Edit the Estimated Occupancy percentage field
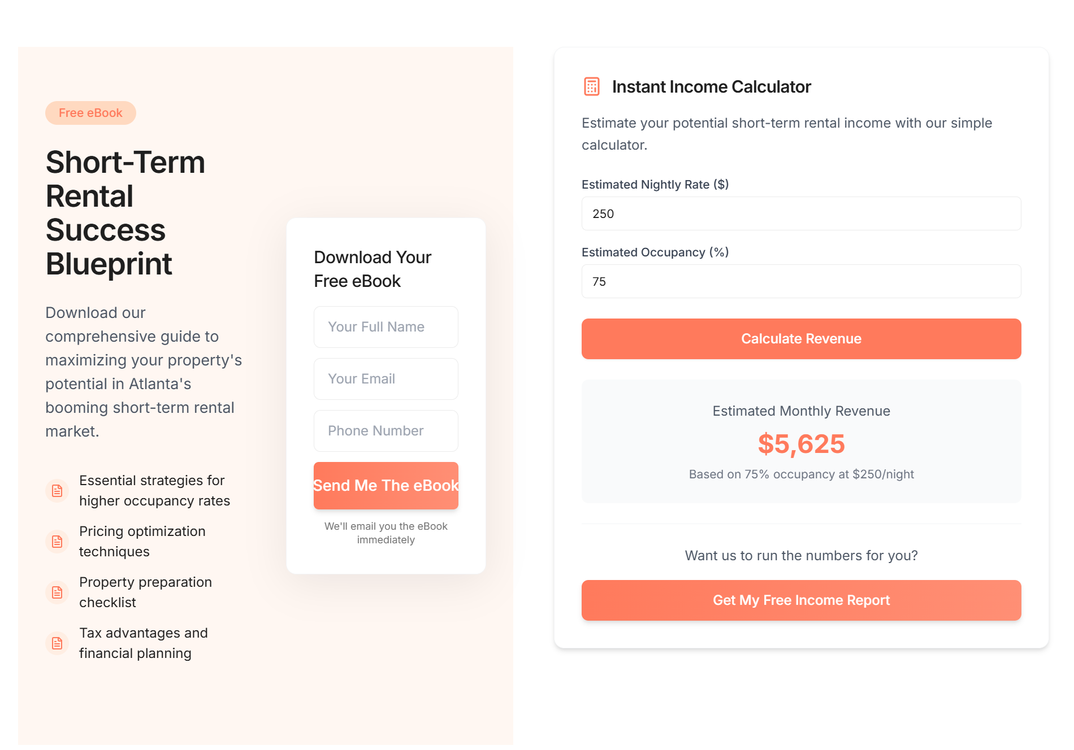1074x750 pixels. pos(802,281)
